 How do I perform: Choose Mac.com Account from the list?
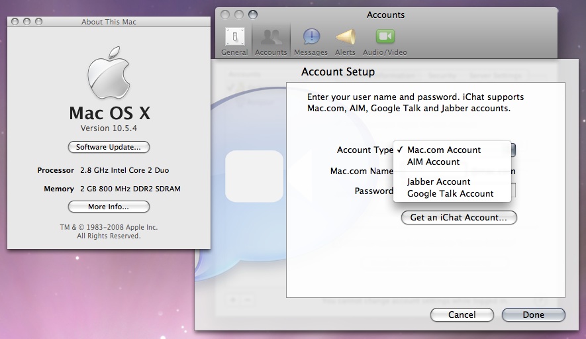pyautogui.click(x=452, y=150)
